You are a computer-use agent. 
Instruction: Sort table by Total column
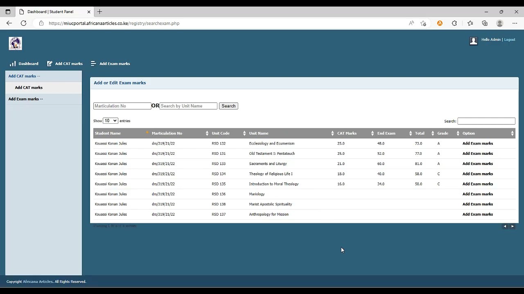(425, 133)
